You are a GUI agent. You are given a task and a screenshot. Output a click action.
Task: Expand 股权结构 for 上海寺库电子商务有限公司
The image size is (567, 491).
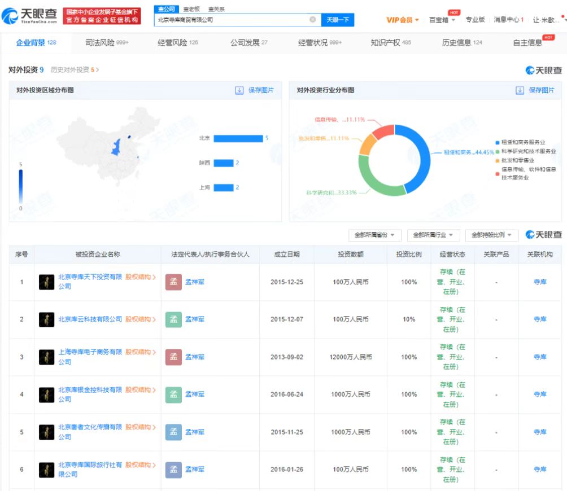[141, 352]
